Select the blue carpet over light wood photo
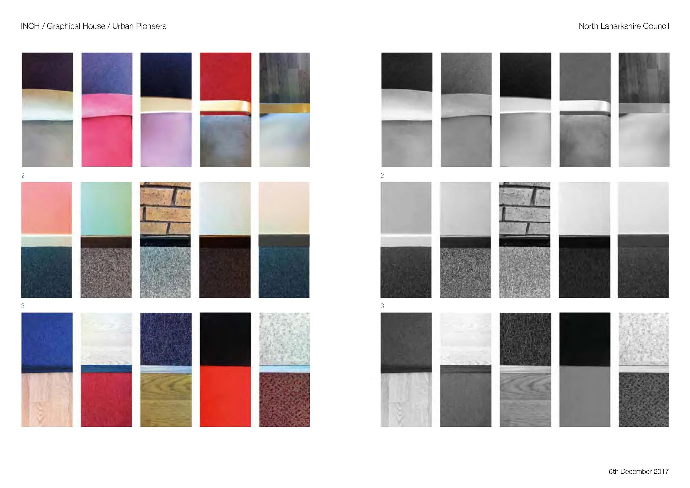This screenshot has height=488, width=690. pos(47,370)
